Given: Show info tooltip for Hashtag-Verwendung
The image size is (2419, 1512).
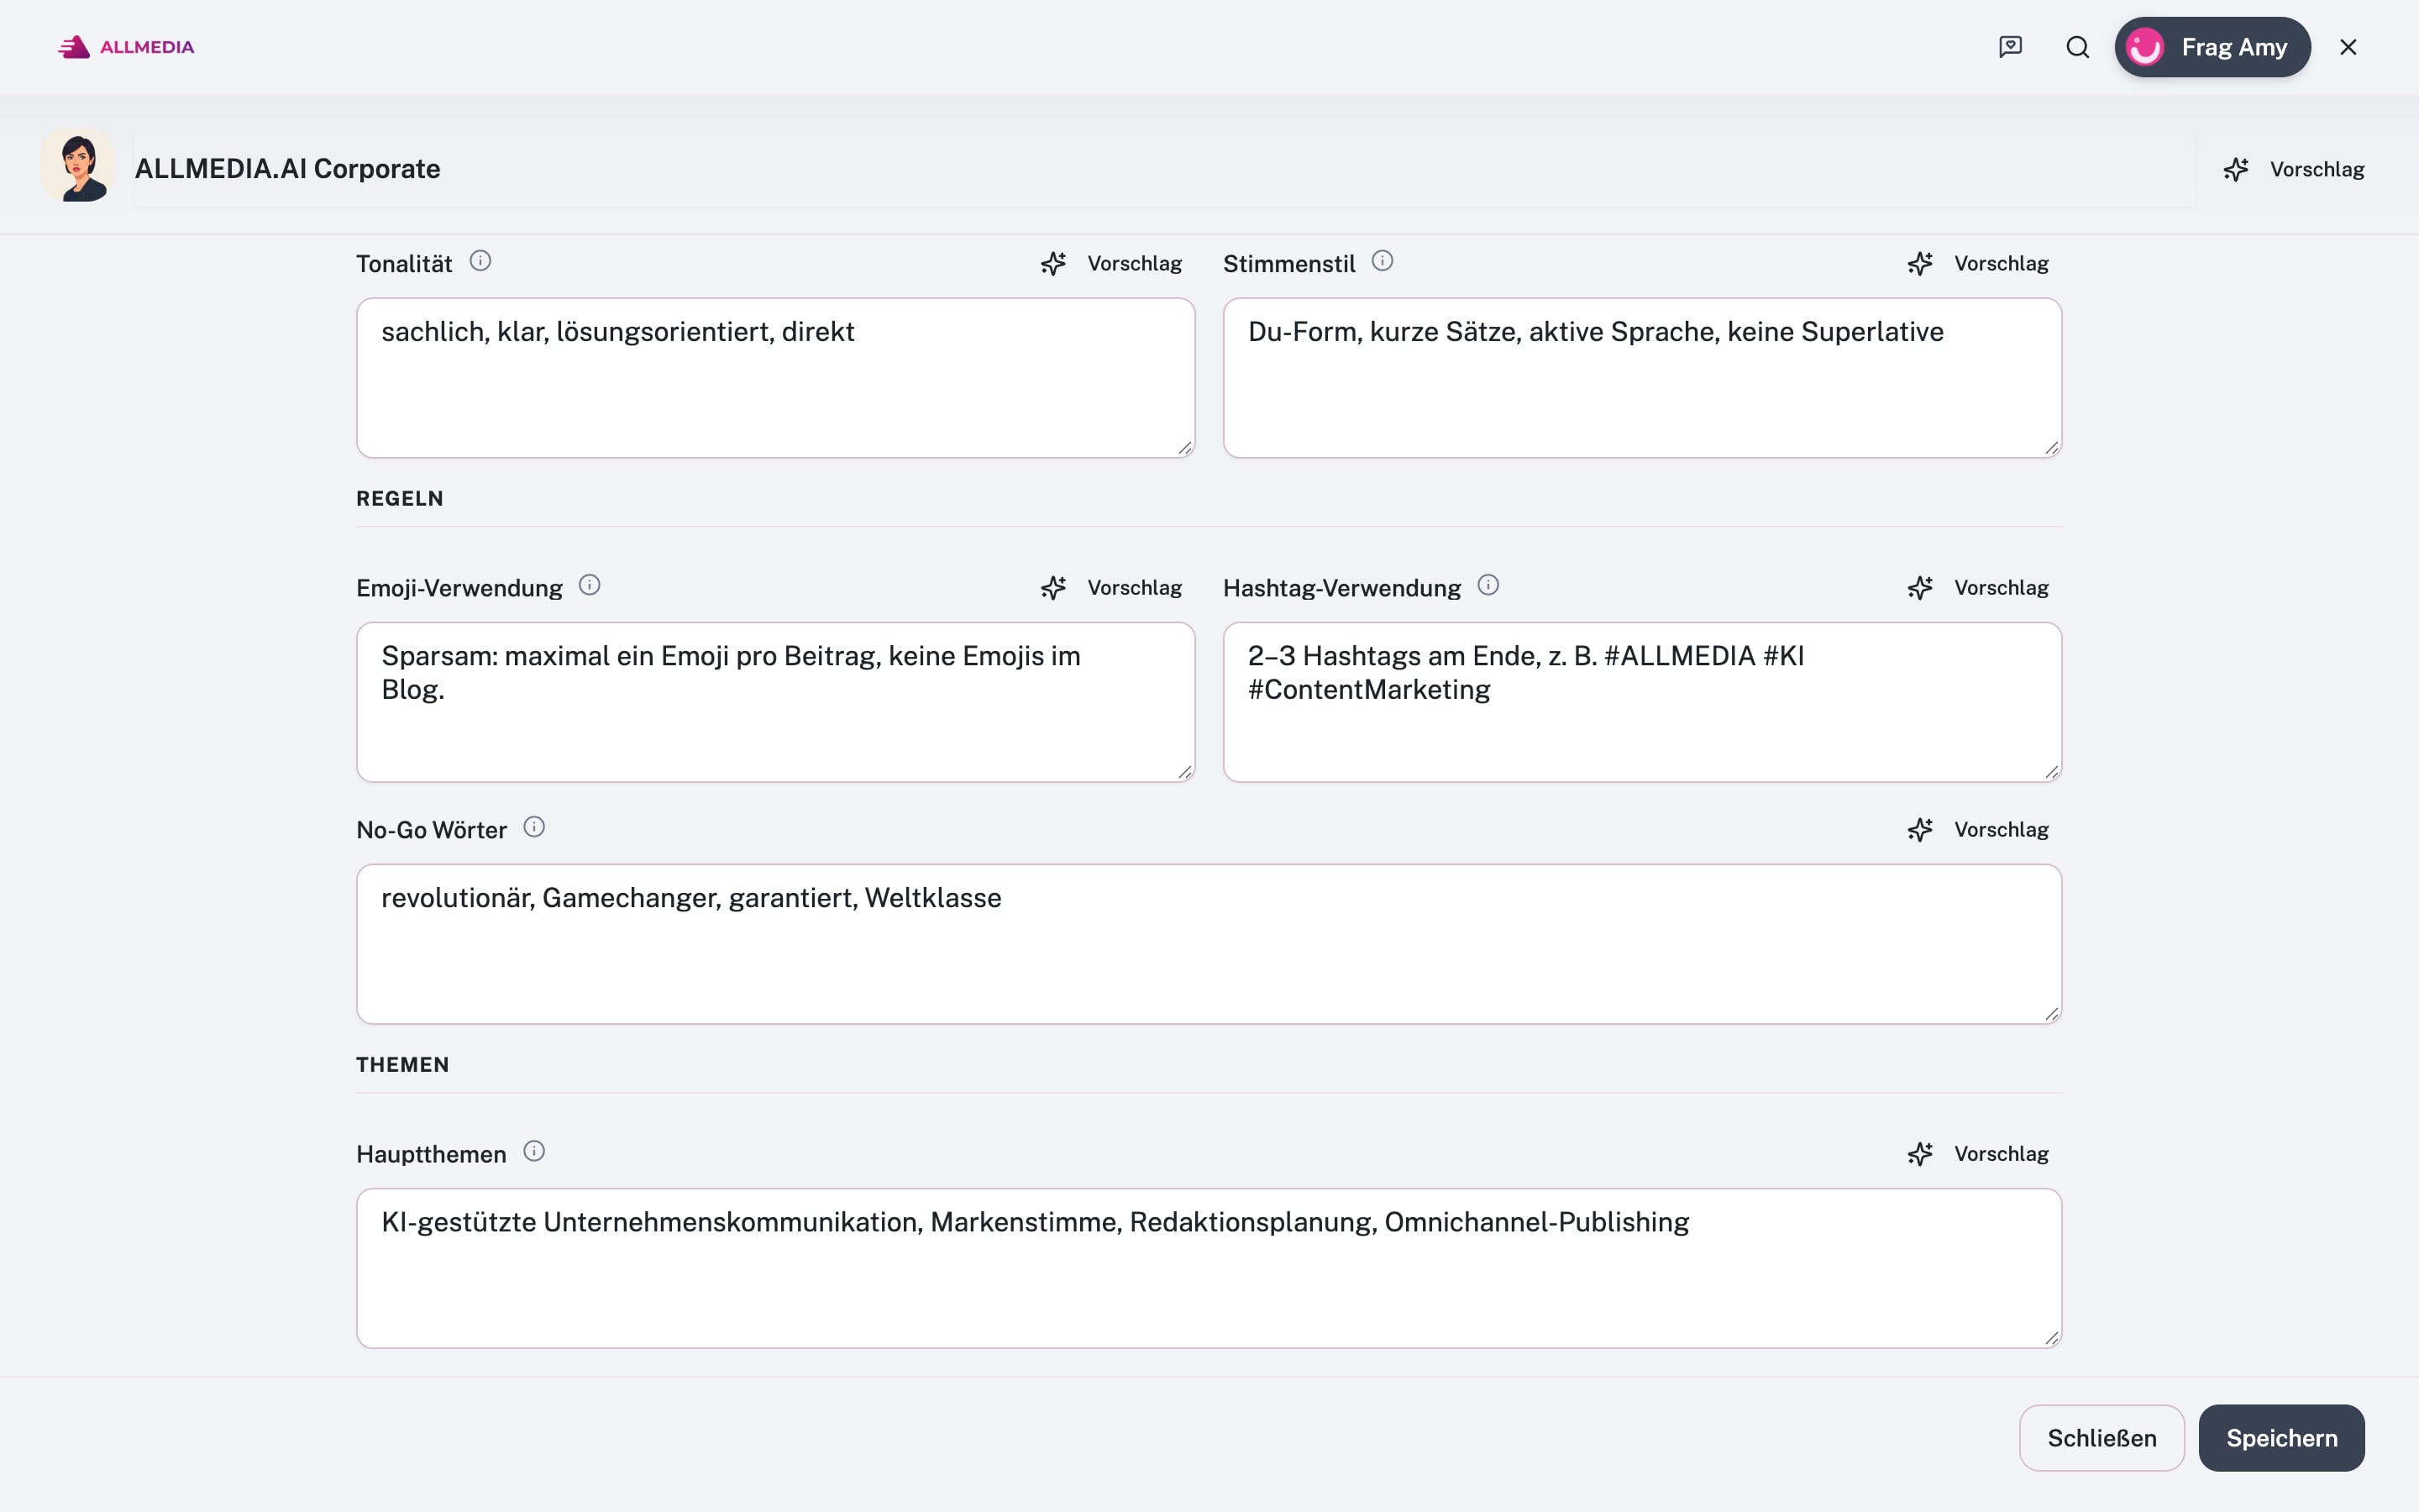Looking at the screenshot, I should (x=1488, y=585).
